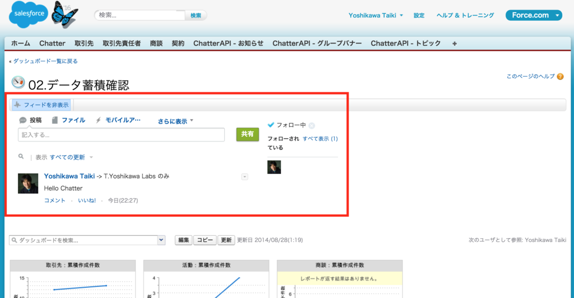Click 商談：累積作成件数 chart title
Screen dimensions: 574x298
[340, 265]
